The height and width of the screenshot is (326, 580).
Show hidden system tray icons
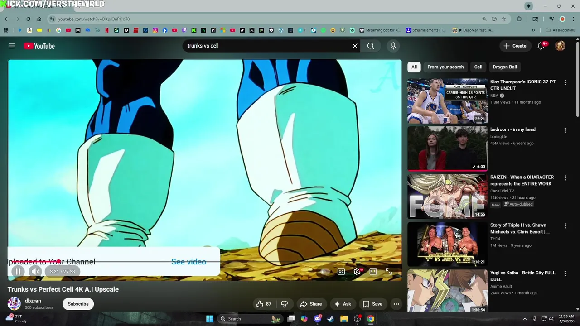525,319
